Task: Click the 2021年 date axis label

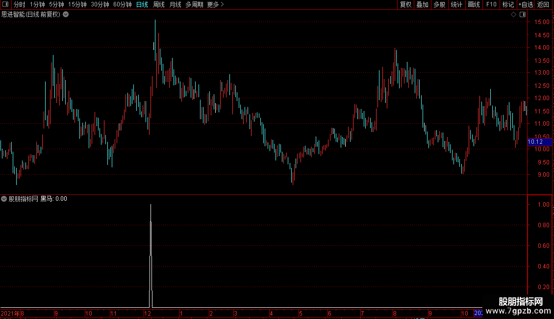Action: (x=10, y=313)
